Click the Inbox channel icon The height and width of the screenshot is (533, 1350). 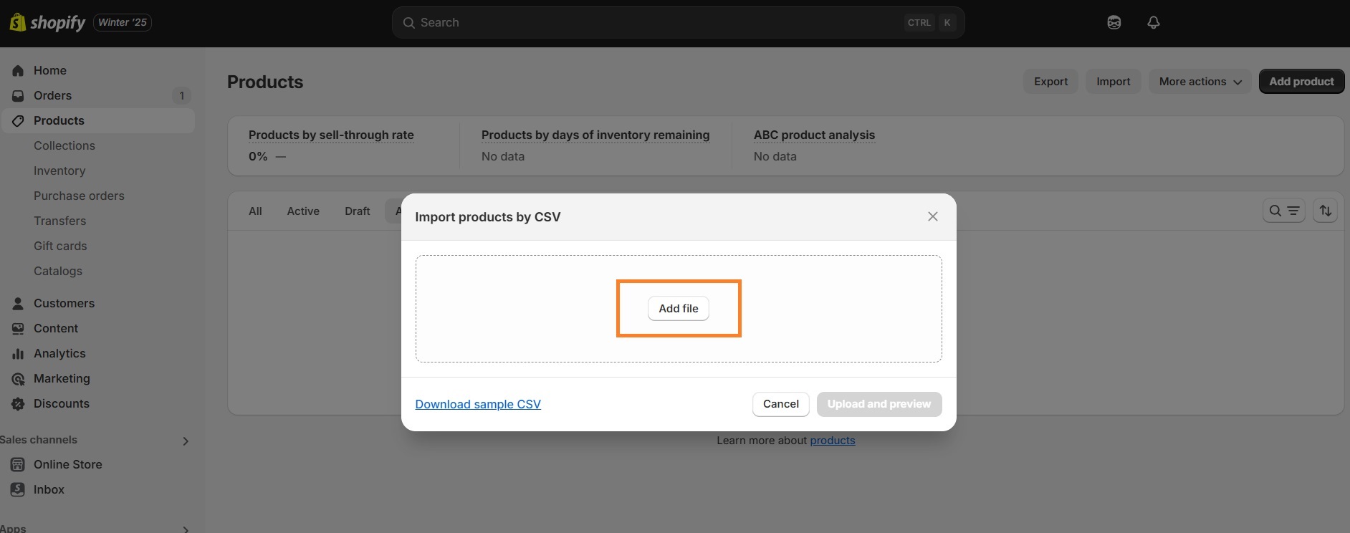18,489
